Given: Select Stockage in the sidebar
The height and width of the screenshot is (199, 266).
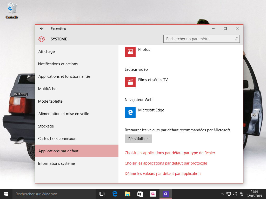Looking at the screenshot, I should [x=46, y=126].
